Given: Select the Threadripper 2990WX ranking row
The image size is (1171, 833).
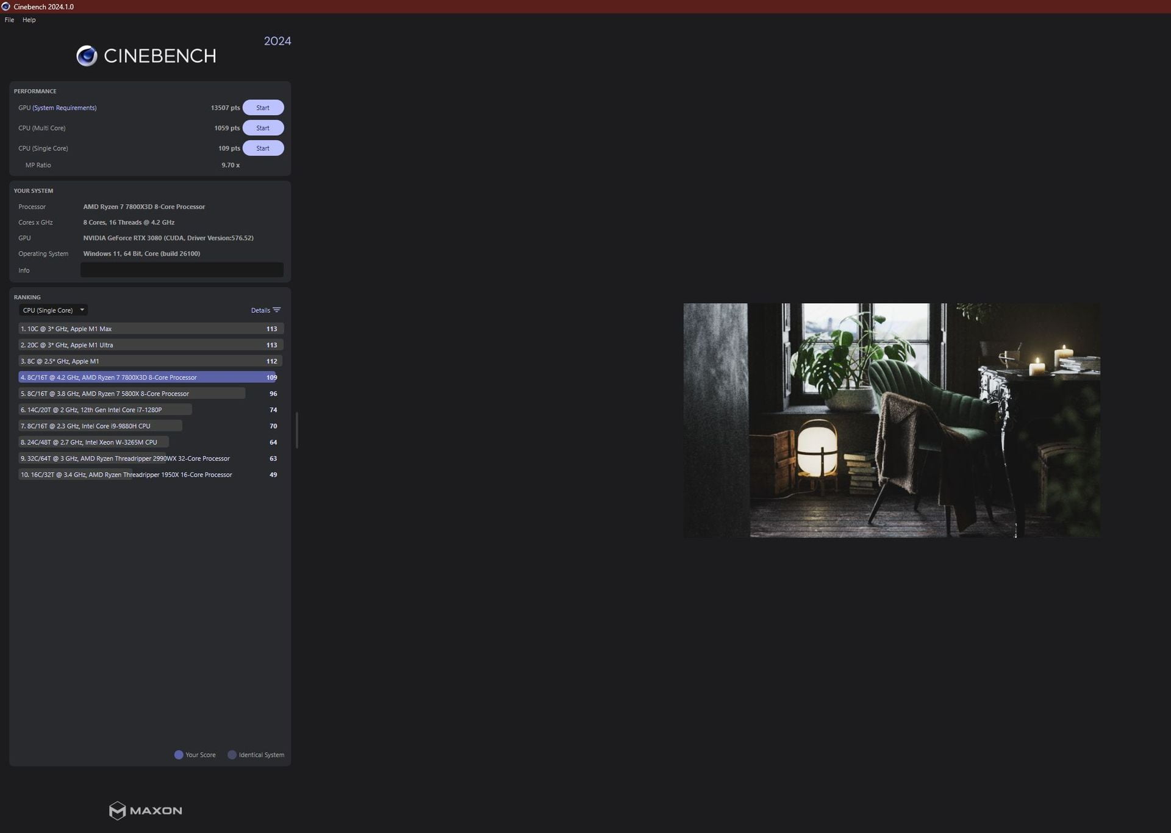Looking at the screenshot, I should tap(151, 459).
